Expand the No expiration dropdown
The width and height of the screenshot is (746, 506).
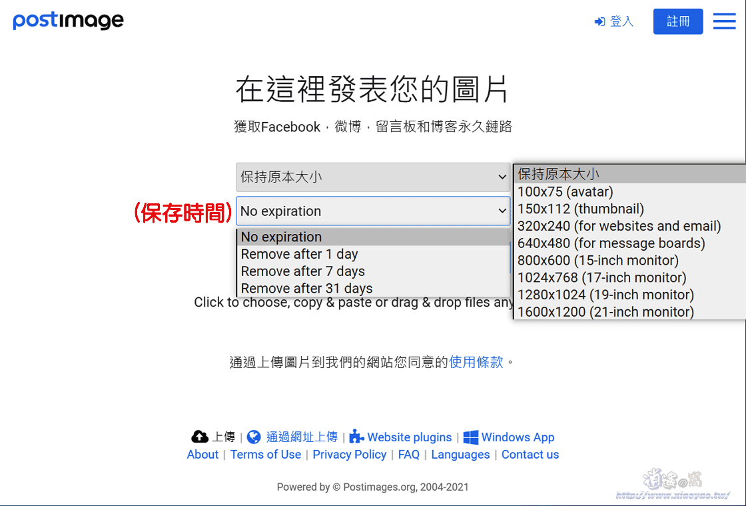[373, 211]
